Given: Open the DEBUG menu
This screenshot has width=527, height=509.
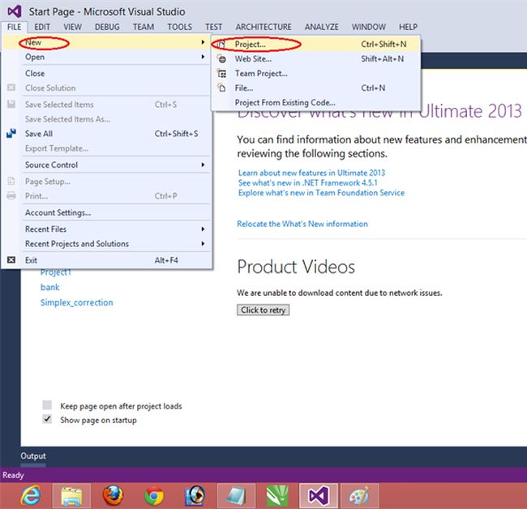Looking at the screenshot, I should pyautogui.click(x=107, y=27).
